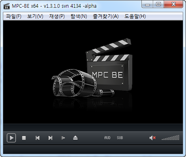
Task: Close the MPC-BE window
Action: (x=173, y=4)
